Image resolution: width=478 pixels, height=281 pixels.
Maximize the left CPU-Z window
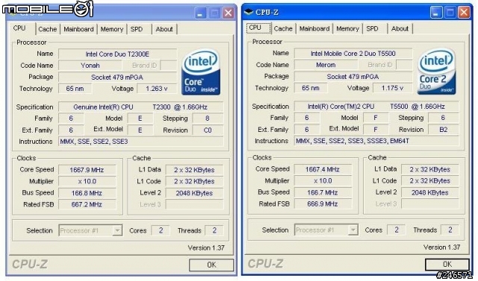tap(214, 13)
